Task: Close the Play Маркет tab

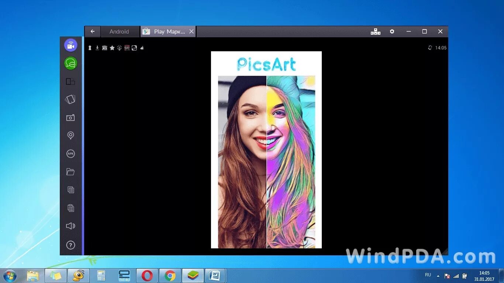Action: click(191, 32)
